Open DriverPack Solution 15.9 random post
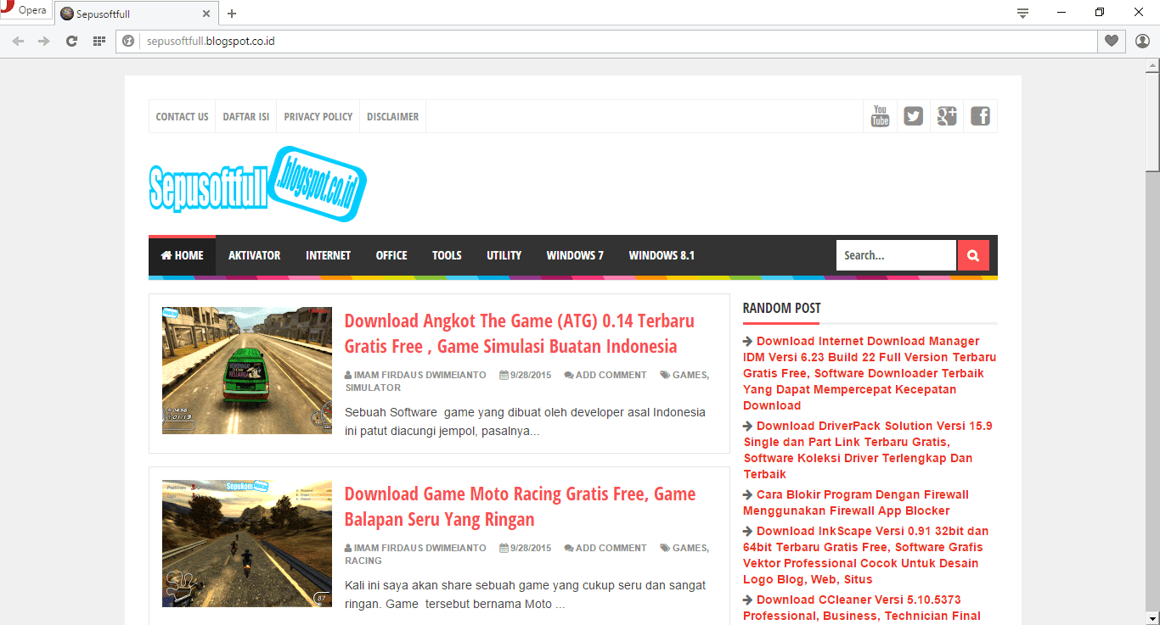The height and width of the screenshot is (625, 1160). 868,449
